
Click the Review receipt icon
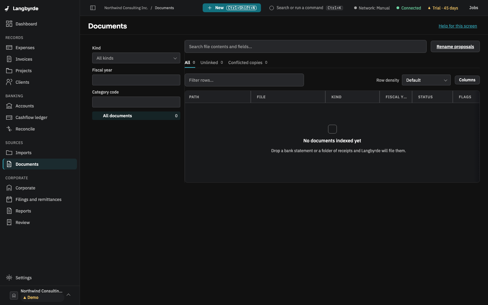click(9, 222)
